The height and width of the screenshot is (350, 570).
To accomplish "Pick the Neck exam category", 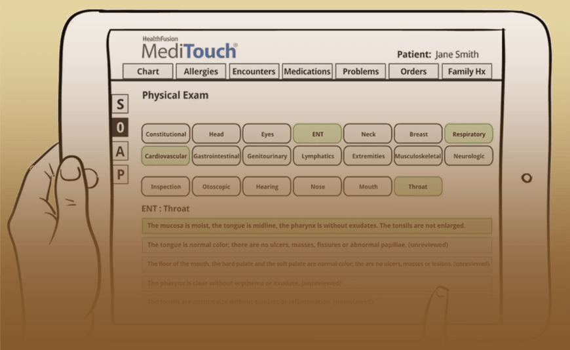I will click(x=368, y=134).
